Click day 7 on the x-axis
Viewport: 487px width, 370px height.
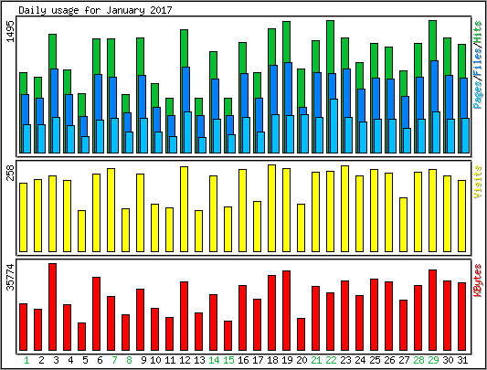point(114,360)
